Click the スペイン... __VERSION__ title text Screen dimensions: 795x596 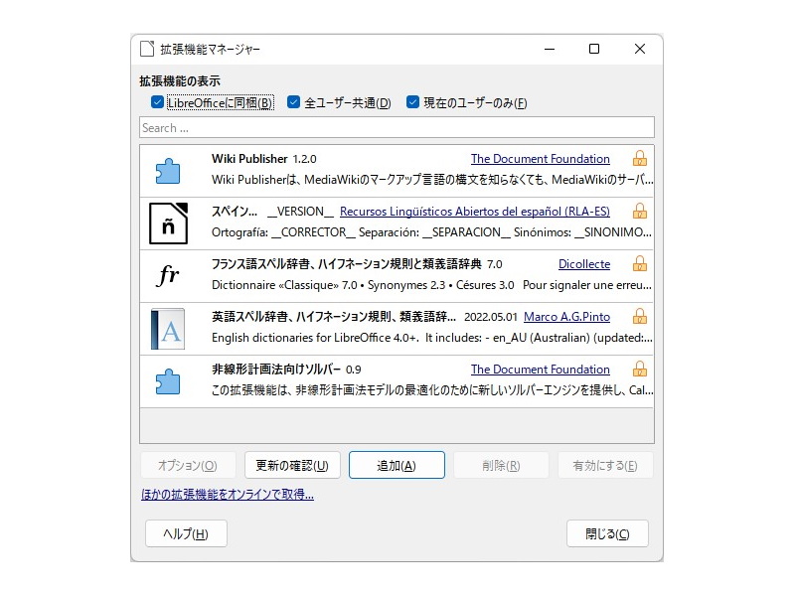tap(272, 212)
